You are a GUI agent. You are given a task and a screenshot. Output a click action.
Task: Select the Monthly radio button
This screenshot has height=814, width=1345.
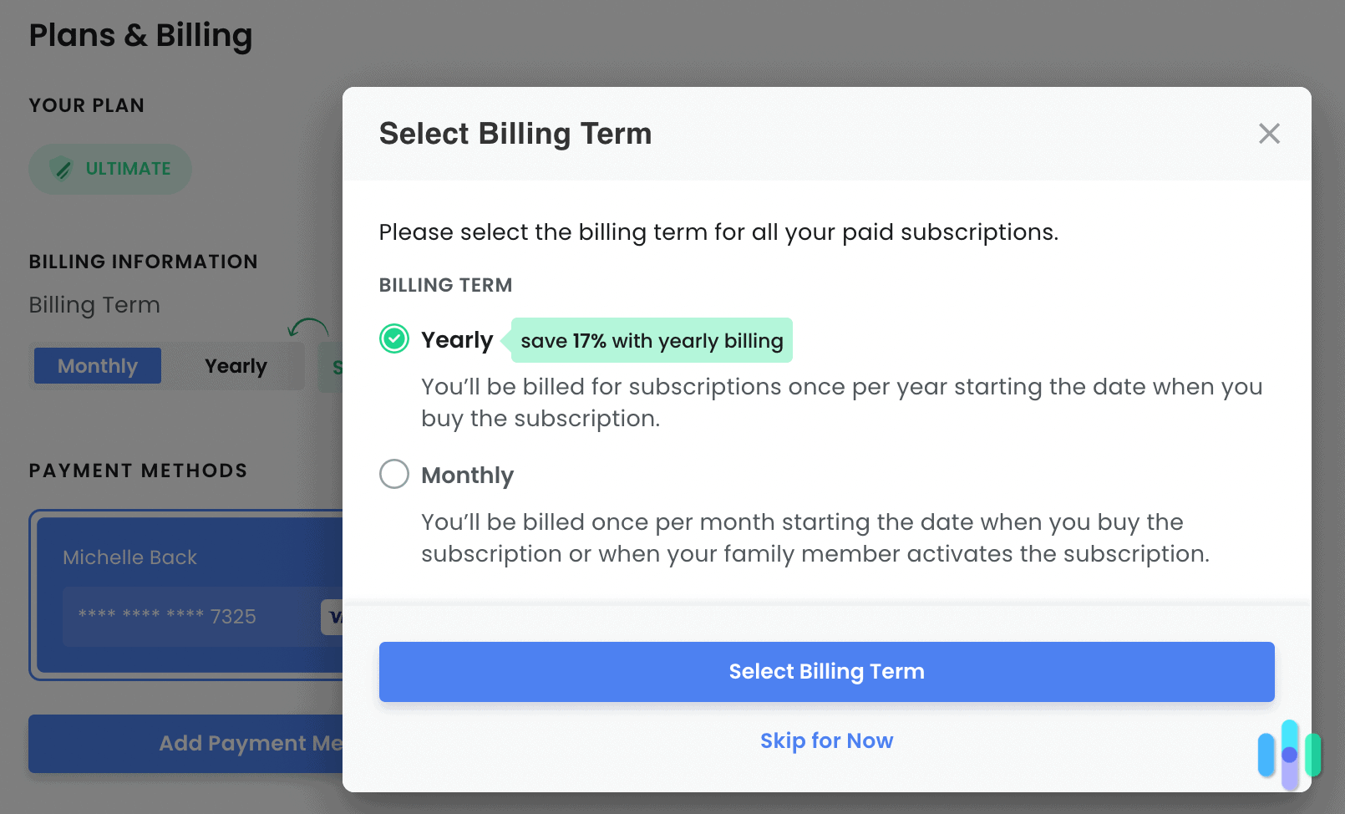coord(393,474)
